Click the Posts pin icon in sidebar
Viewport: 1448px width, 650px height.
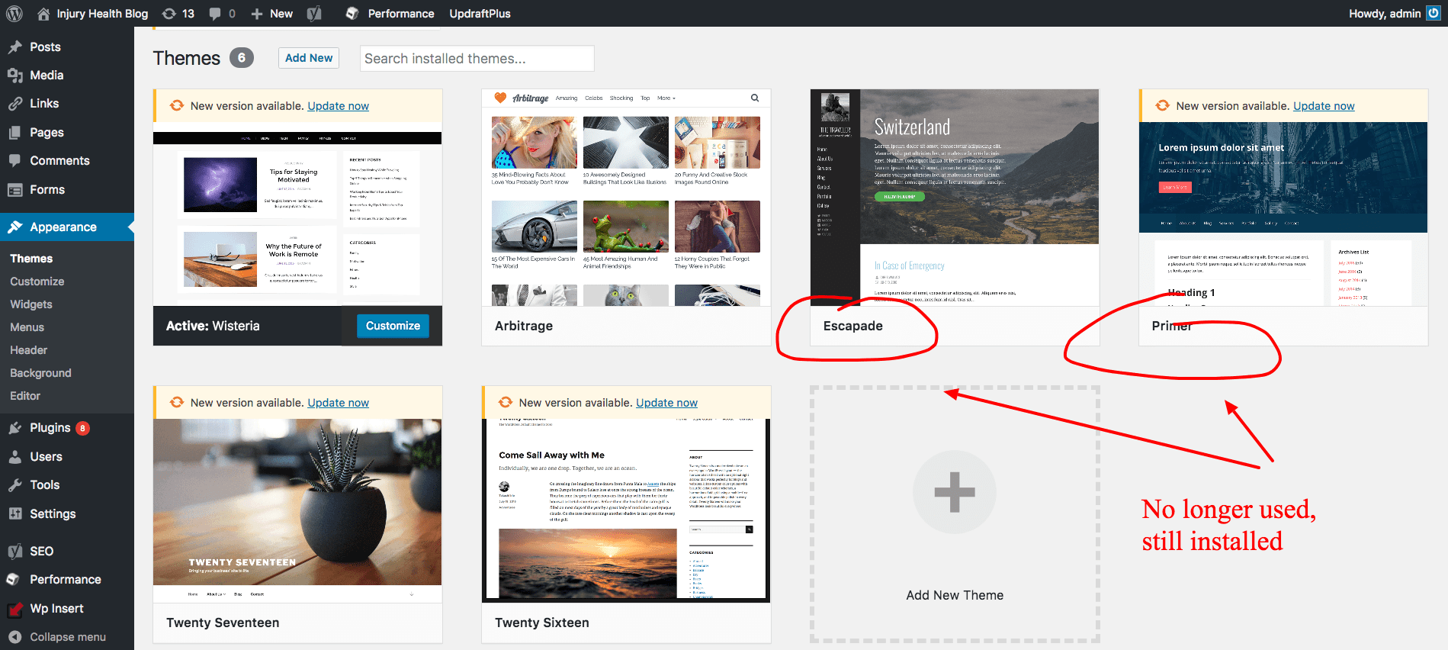14,47
